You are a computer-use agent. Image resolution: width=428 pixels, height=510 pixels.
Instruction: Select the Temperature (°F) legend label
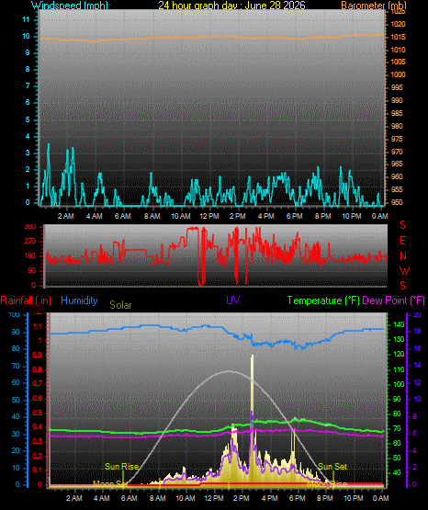(323, 300)
